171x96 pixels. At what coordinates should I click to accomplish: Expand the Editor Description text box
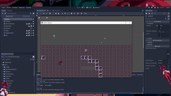pyautogui.click(x=168, y=54)
